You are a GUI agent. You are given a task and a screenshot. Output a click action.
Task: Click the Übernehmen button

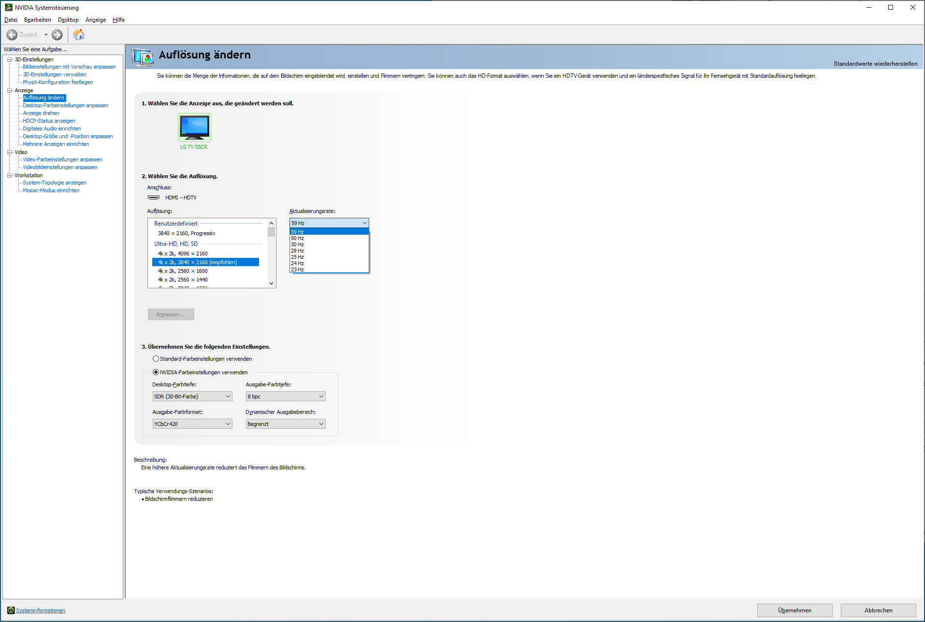795,610
